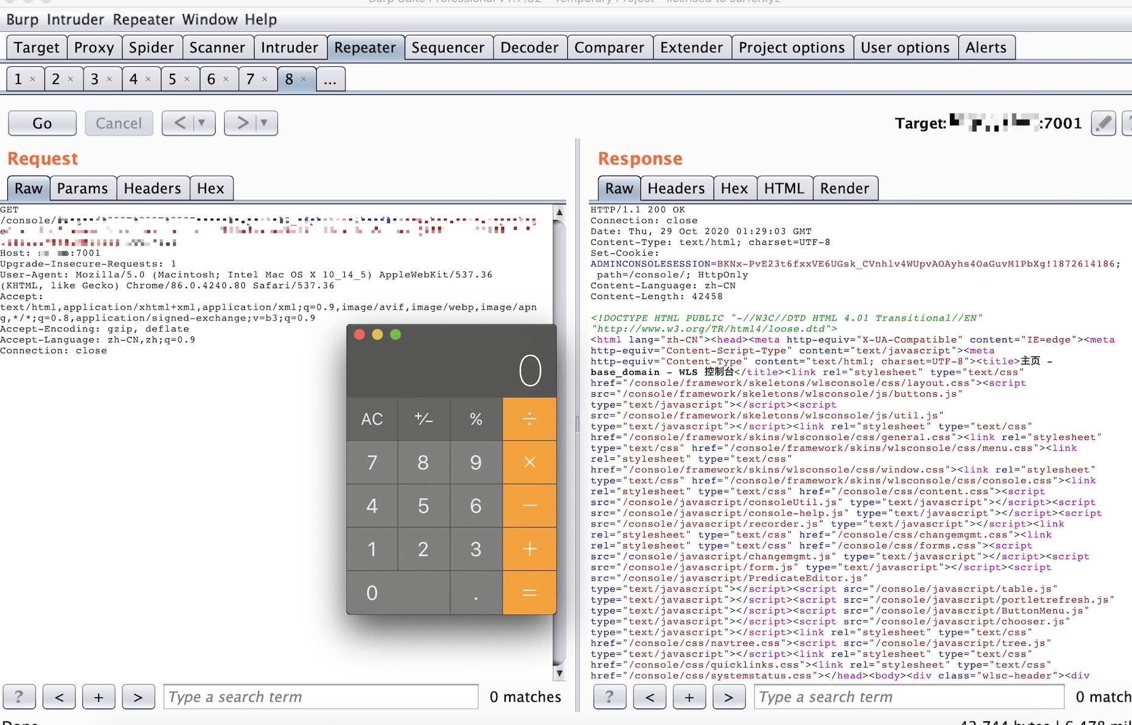Click the Calculator plus/minus sign key
1132x725 pixels.
click(x=423, y=419)
